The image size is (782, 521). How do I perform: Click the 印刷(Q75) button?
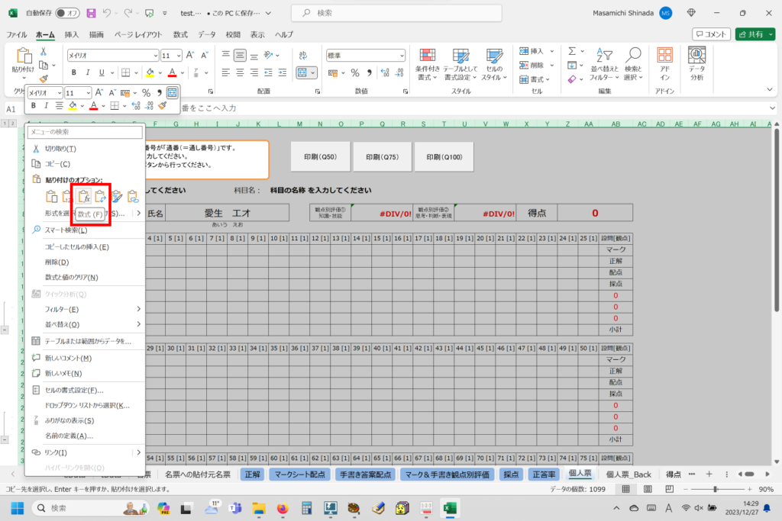click(383, 157)
